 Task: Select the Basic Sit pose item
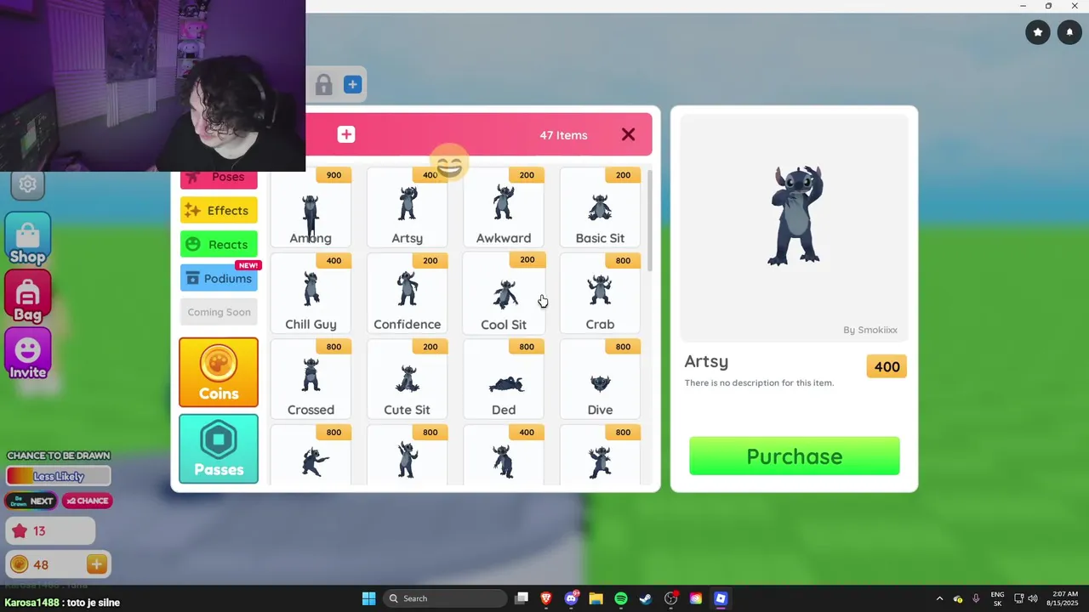click(600, 208)
